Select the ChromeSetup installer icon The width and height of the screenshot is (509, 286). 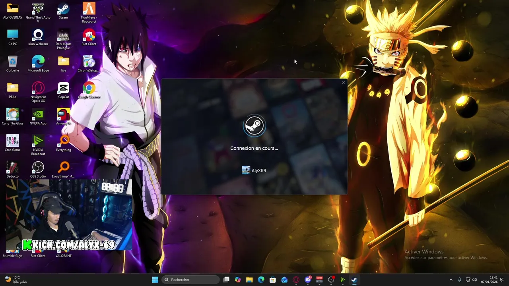point(89,64)
